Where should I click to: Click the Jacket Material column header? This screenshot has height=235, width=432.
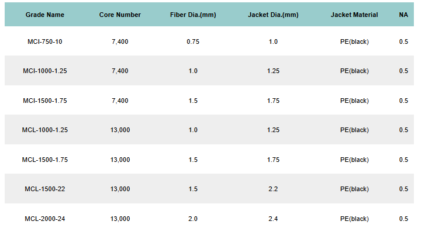[354, 15]
